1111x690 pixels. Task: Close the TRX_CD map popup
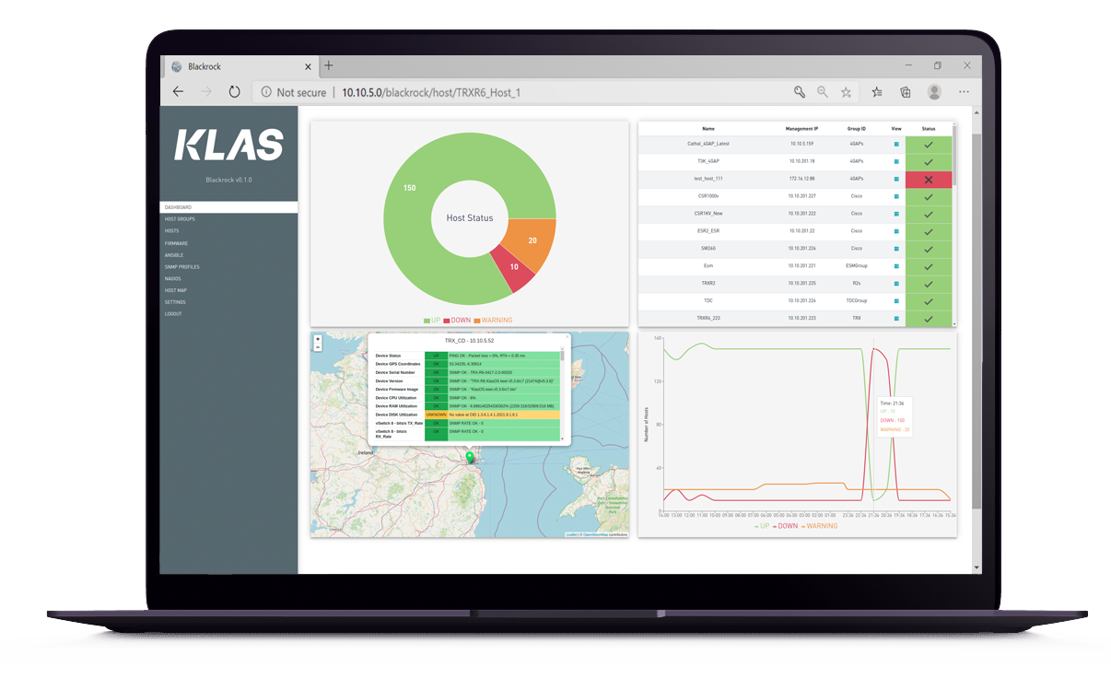(567, 337)
